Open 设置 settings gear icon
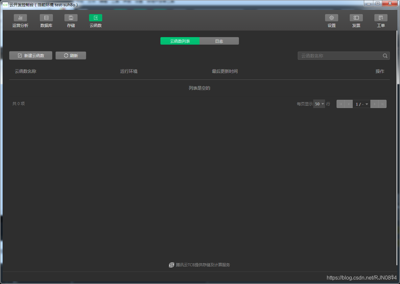Image resolution: width=400 pixels, height=284 pixels. point(332,18)
